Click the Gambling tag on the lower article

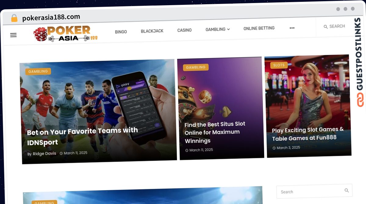[x=45, y=202]
